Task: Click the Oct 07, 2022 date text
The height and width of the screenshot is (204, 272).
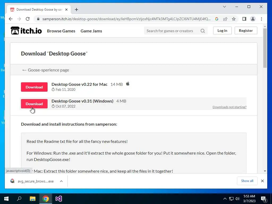Action: 65,106
